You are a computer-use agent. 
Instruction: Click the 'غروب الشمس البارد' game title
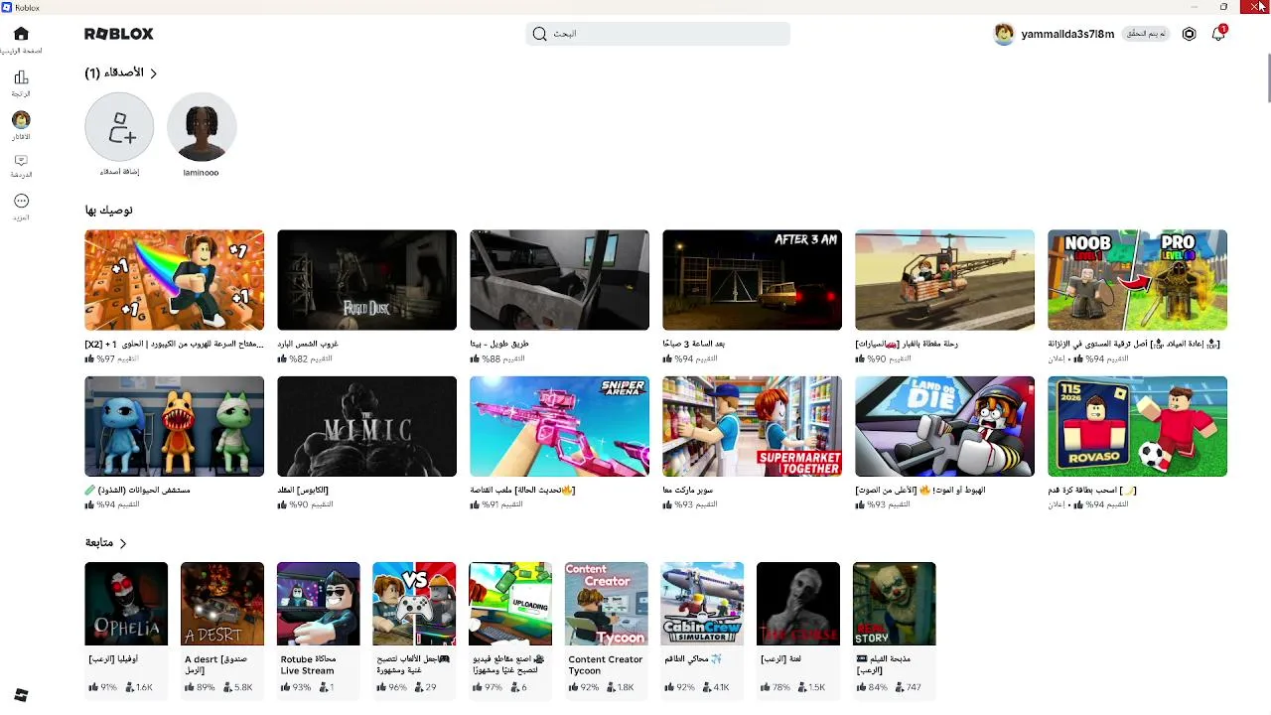[x=308, y=344]
